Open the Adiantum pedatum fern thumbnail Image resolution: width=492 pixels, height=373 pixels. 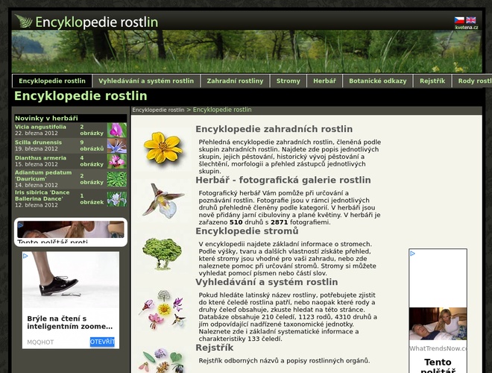117,179
